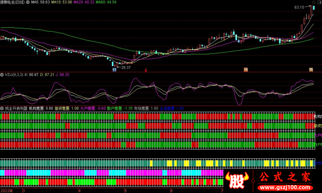Click the 股 bull logo icon
The width and height of the screenshot is (322, 193).
click(237, 181)
